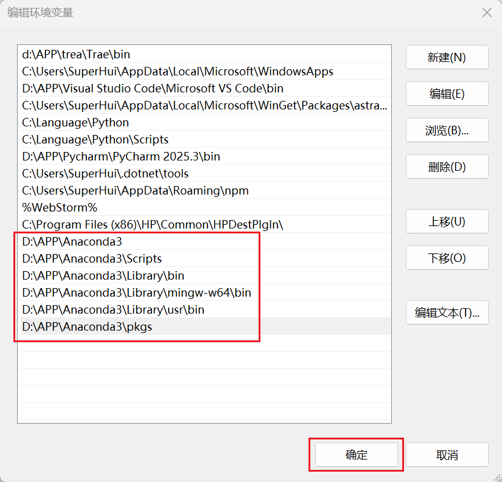The height and width of the screenshot is (482, 502).
Task: Select the Anaconda3\Library\usr\bin entry
Action: pos(204,309)
